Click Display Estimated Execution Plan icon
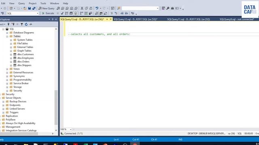This screenshot has width=259, height=145. click(x=66, y=13)
